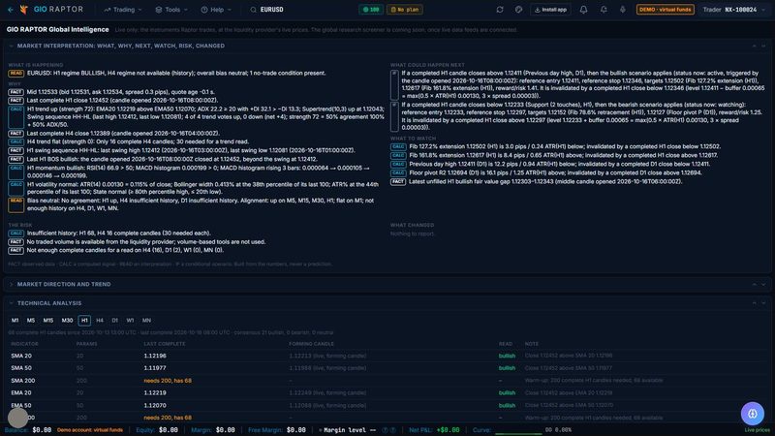This screenshot has width=775, height=436.
Task: Click the INDICATOR column header
Action: pos(24,344)
